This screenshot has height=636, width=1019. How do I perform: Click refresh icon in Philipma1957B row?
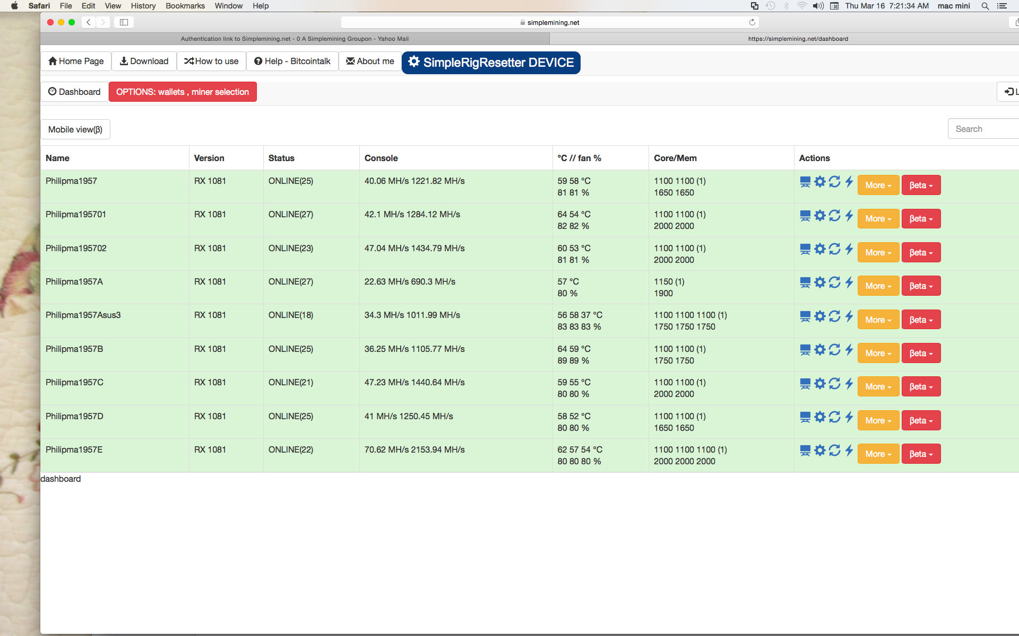coord(835,350)
